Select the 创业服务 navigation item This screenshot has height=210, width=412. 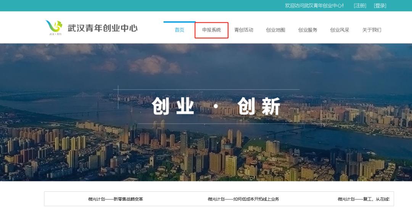point(308,30)
